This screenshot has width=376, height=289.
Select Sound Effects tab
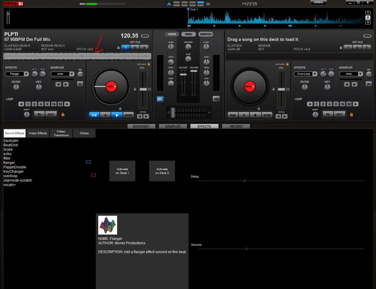point(14,133)
